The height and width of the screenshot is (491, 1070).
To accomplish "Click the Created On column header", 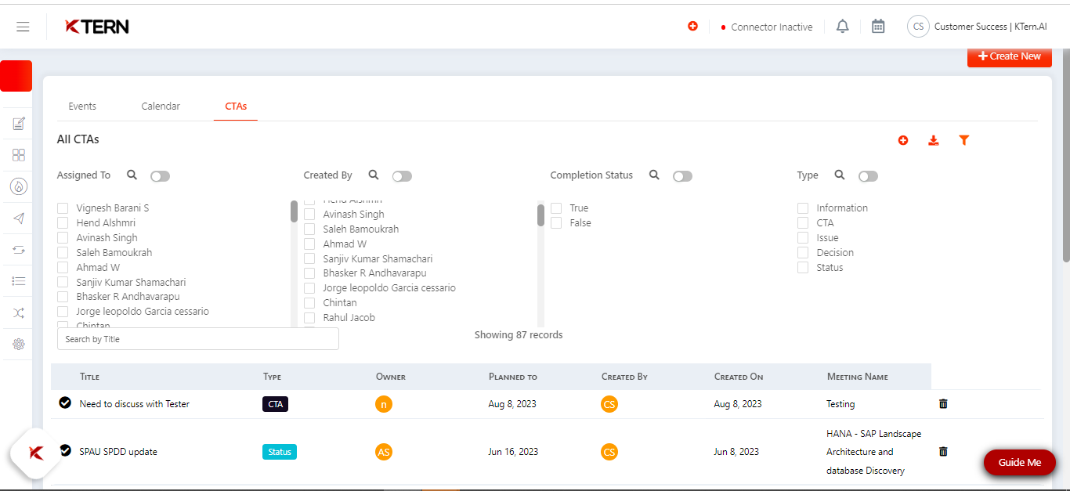I will pyautogui.click(x=739, y=377).
